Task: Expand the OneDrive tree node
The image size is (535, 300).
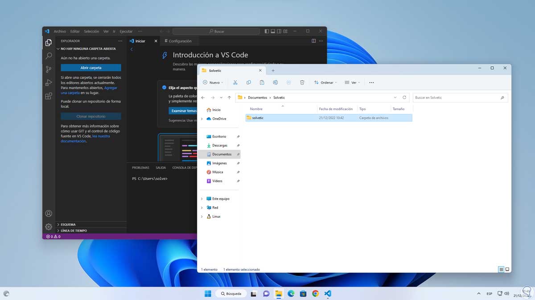Action: point(202,119)
